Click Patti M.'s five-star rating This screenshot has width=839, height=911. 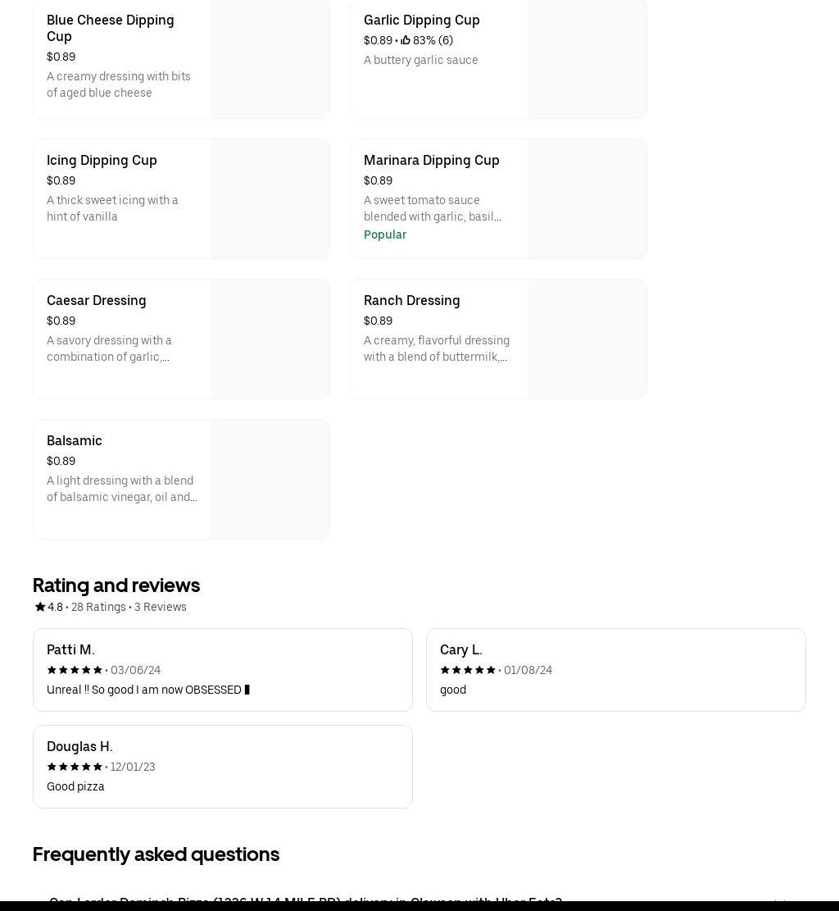[75, 670]
